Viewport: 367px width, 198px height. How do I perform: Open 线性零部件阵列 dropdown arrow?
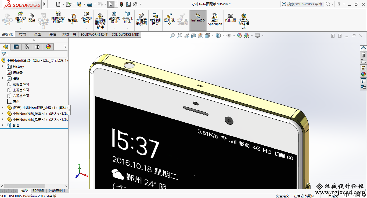pyautogui.click(x=58, y=28)
